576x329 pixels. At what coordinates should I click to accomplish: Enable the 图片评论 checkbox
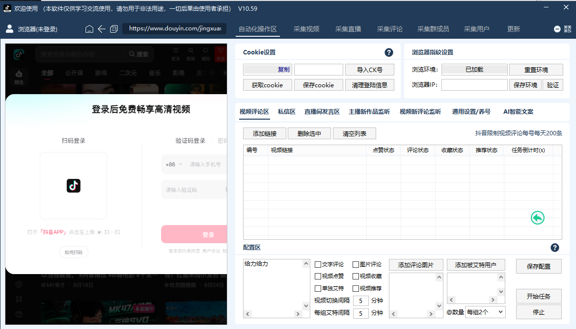point(356,264)
